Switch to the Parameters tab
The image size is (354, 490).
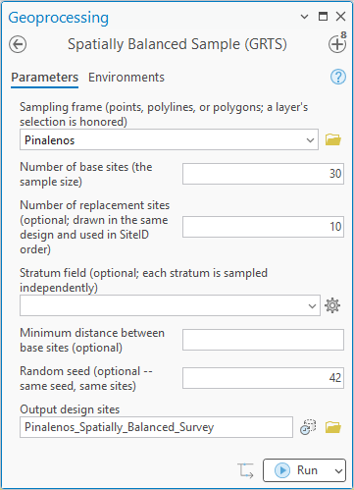(45, 78)
